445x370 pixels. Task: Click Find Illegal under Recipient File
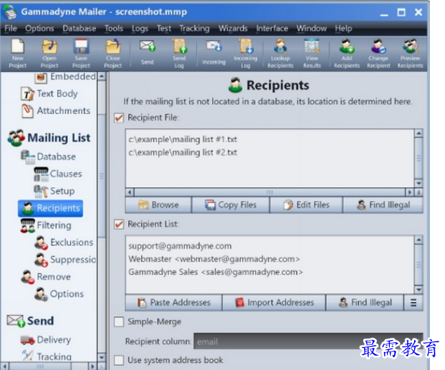[x=383, y=205]
